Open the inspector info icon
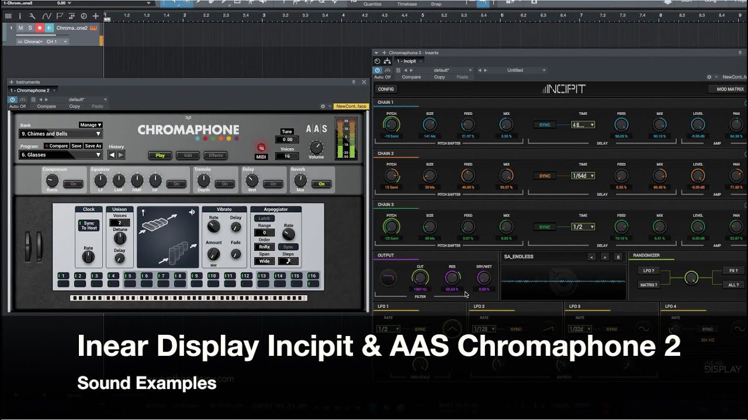This screenshot has width=748, height=420. [20, 16]
